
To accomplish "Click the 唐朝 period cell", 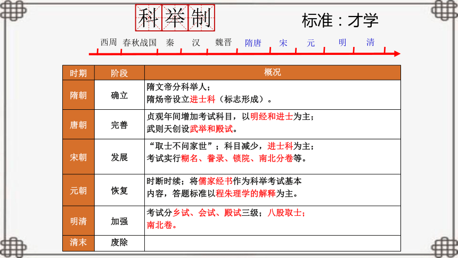I will coord(78,125).
